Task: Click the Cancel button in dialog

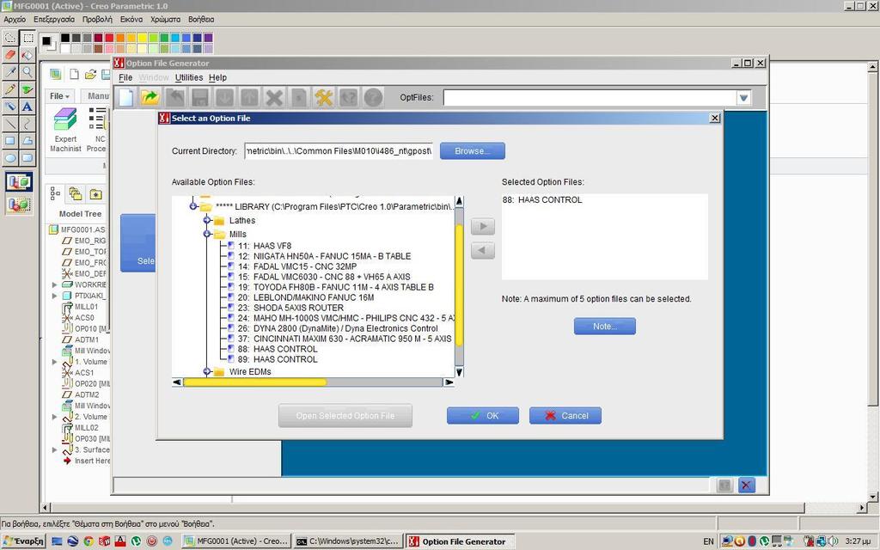Action: coord(565,416)
